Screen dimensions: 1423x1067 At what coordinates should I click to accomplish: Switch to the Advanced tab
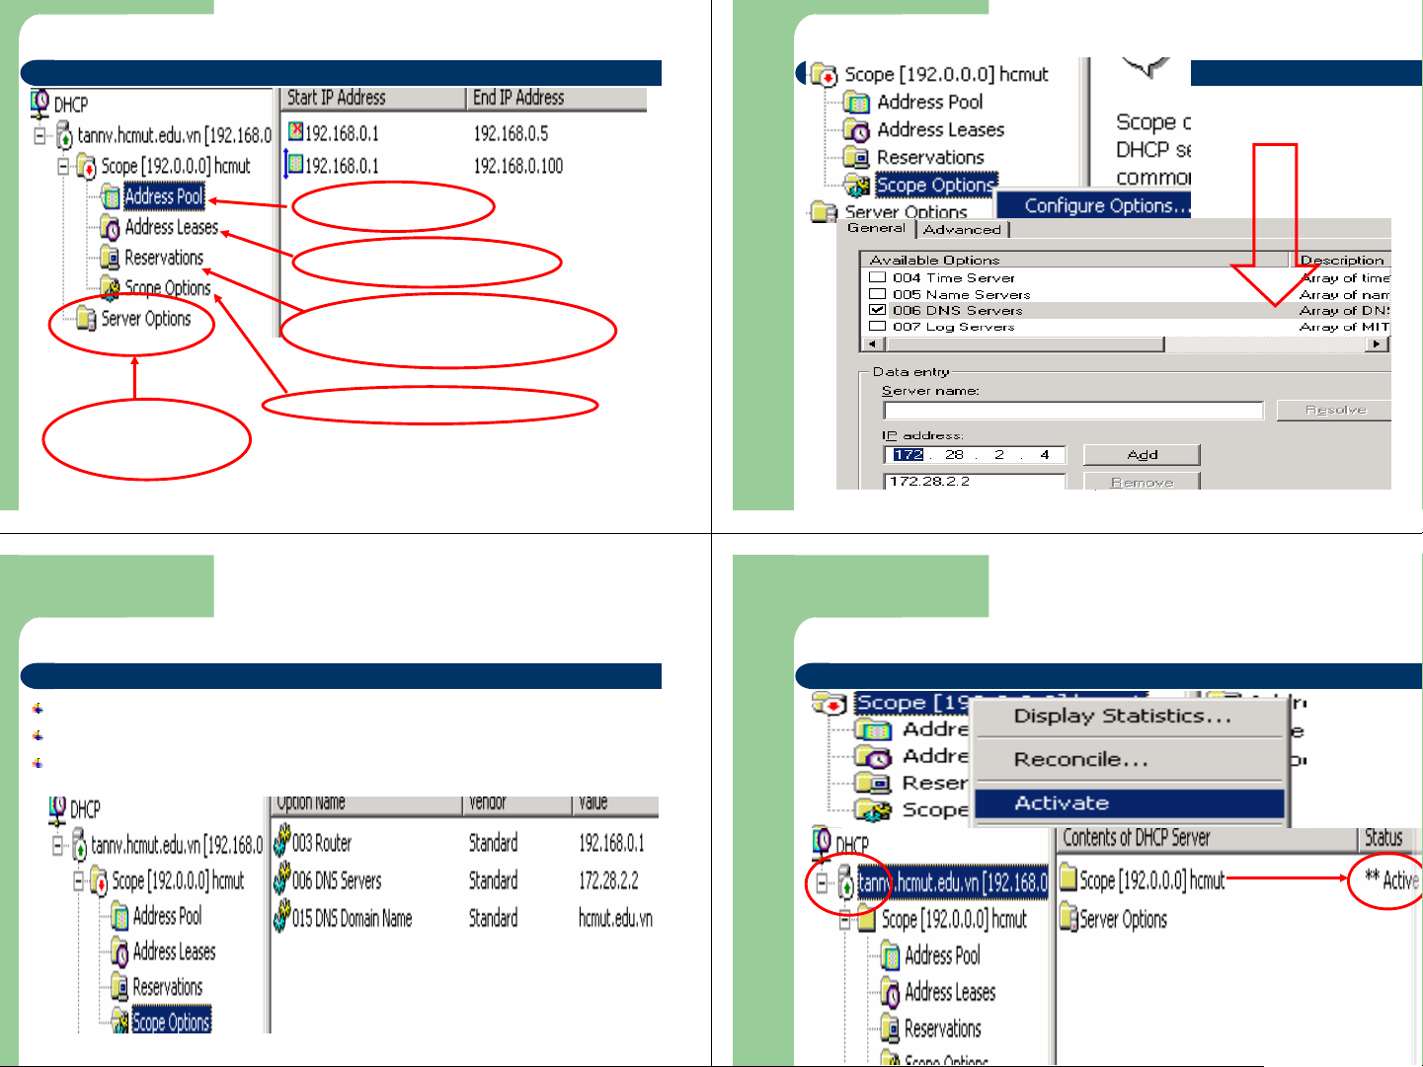pyautogui.click(x=962, y=229)
